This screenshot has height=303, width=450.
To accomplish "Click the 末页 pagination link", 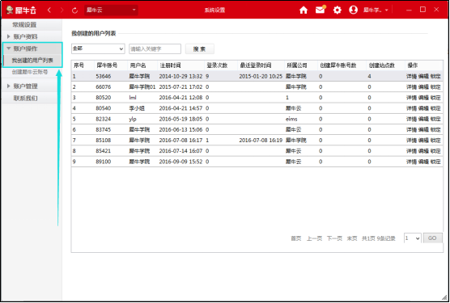I will [352, 238].
